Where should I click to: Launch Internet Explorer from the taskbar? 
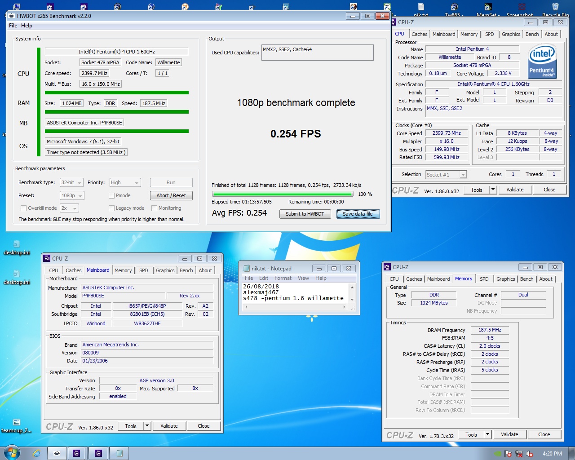(x=36, y=453)
